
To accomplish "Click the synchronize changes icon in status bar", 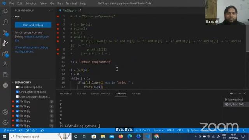I will pyautogui.click(x=21, y=130).
